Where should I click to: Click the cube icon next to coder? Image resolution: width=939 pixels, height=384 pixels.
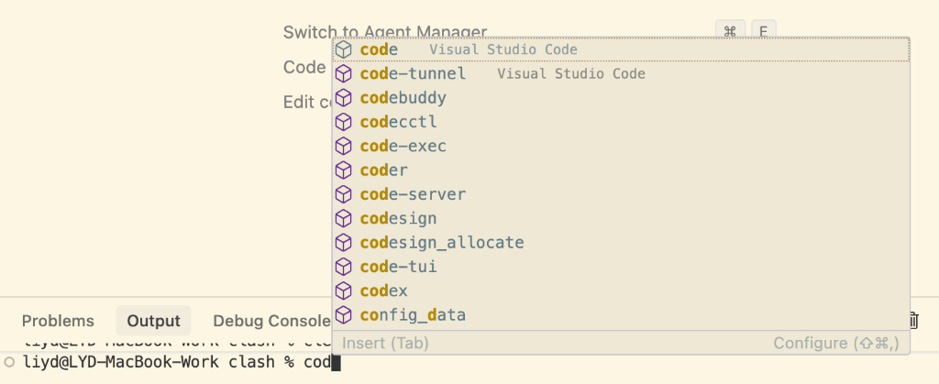click(x=344, y=170)
